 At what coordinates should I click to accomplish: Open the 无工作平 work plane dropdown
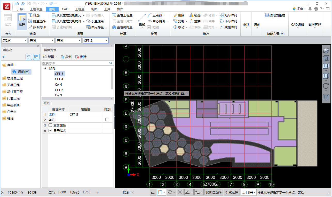click(248, 192)
